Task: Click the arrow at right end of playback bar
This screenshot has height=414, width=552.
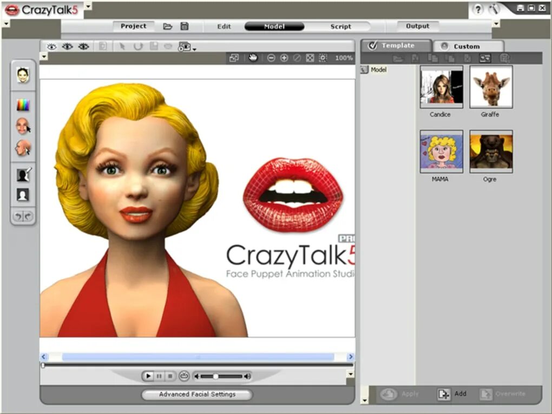Action: pyautogui.click(x=350, y=374)
